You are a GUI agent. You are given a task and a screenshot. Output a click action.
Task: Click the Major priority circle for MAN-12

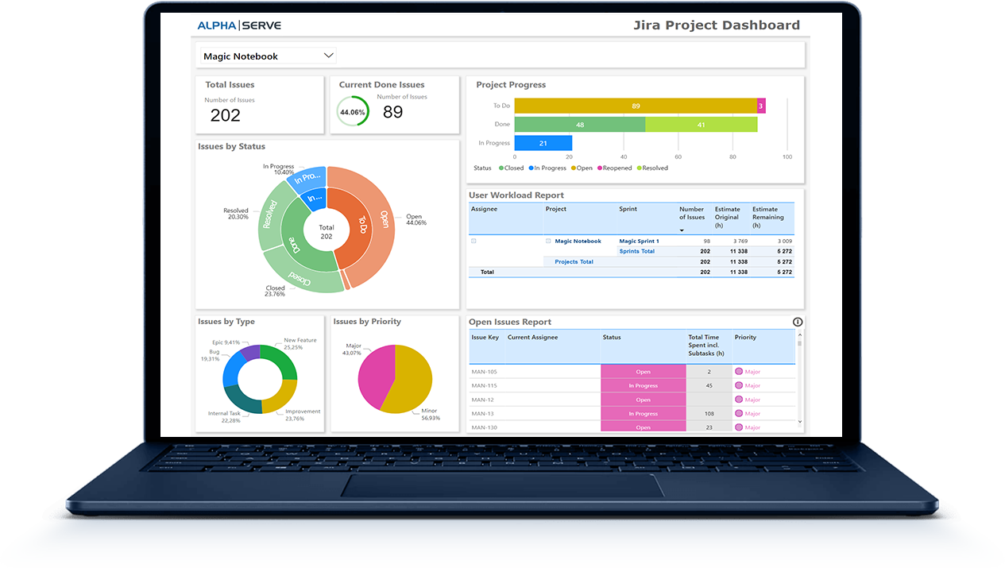pos(739,400)
